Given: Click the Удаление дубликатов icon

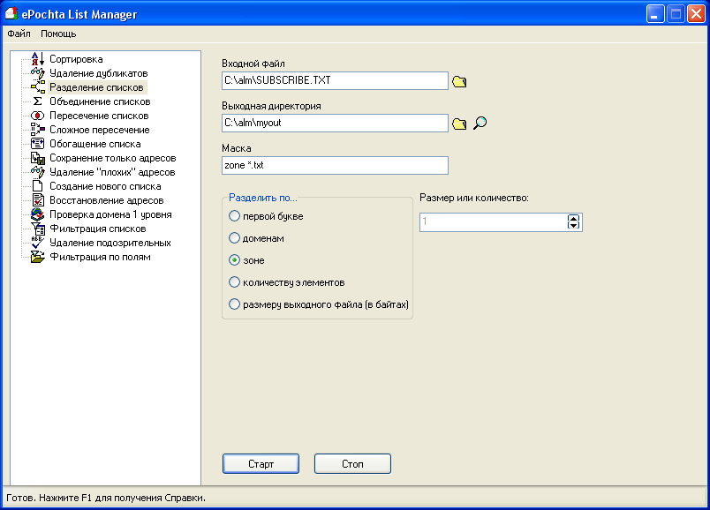Looking at the screenshot, I should point(37,73).
